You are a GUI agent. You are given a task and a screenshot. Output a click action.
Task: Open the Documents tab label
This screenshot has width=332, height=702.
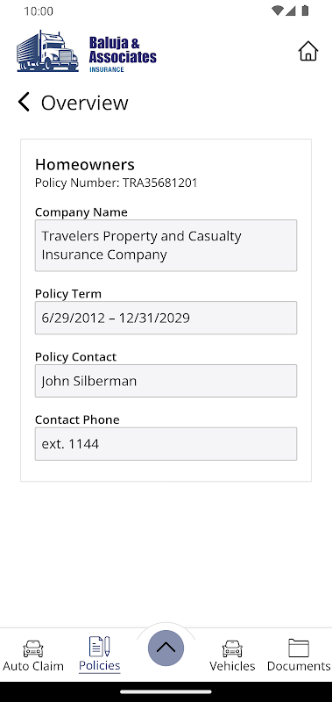tap(299, 666)
